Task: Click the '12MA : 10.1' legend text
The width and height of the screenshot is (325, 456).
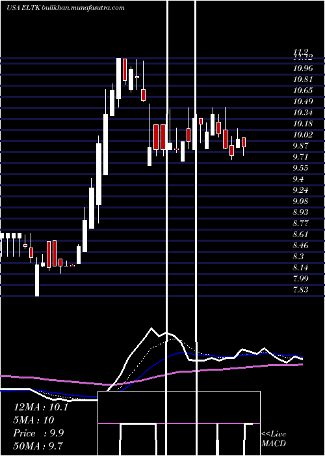Action: [x=40, y=407]
